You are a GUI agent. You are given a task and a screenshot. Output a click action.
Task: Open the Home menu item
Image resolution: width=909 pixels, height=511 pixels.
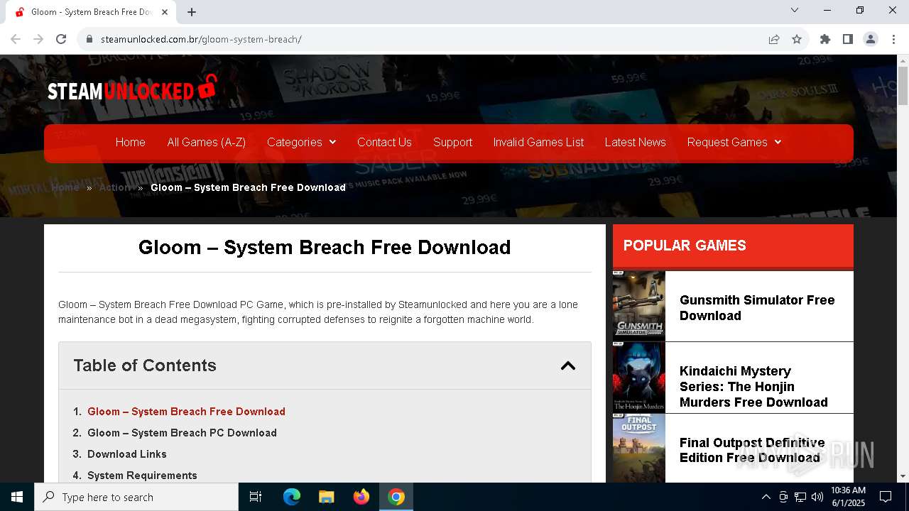131,142
